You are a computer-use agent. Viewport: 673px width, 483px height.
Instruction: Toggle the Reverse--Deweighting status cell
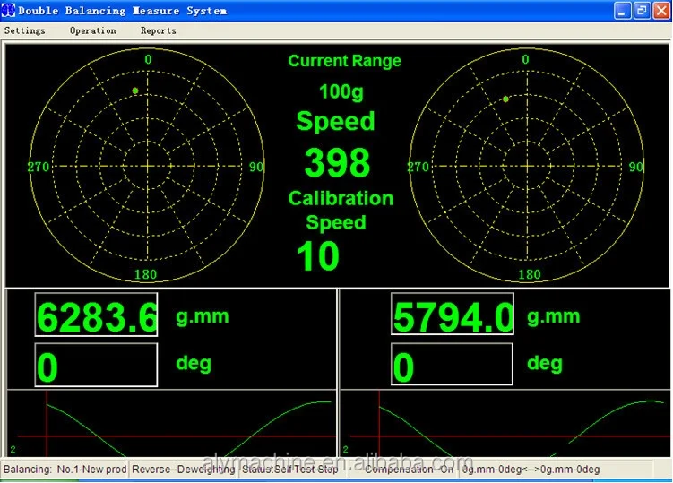[184, 470]
